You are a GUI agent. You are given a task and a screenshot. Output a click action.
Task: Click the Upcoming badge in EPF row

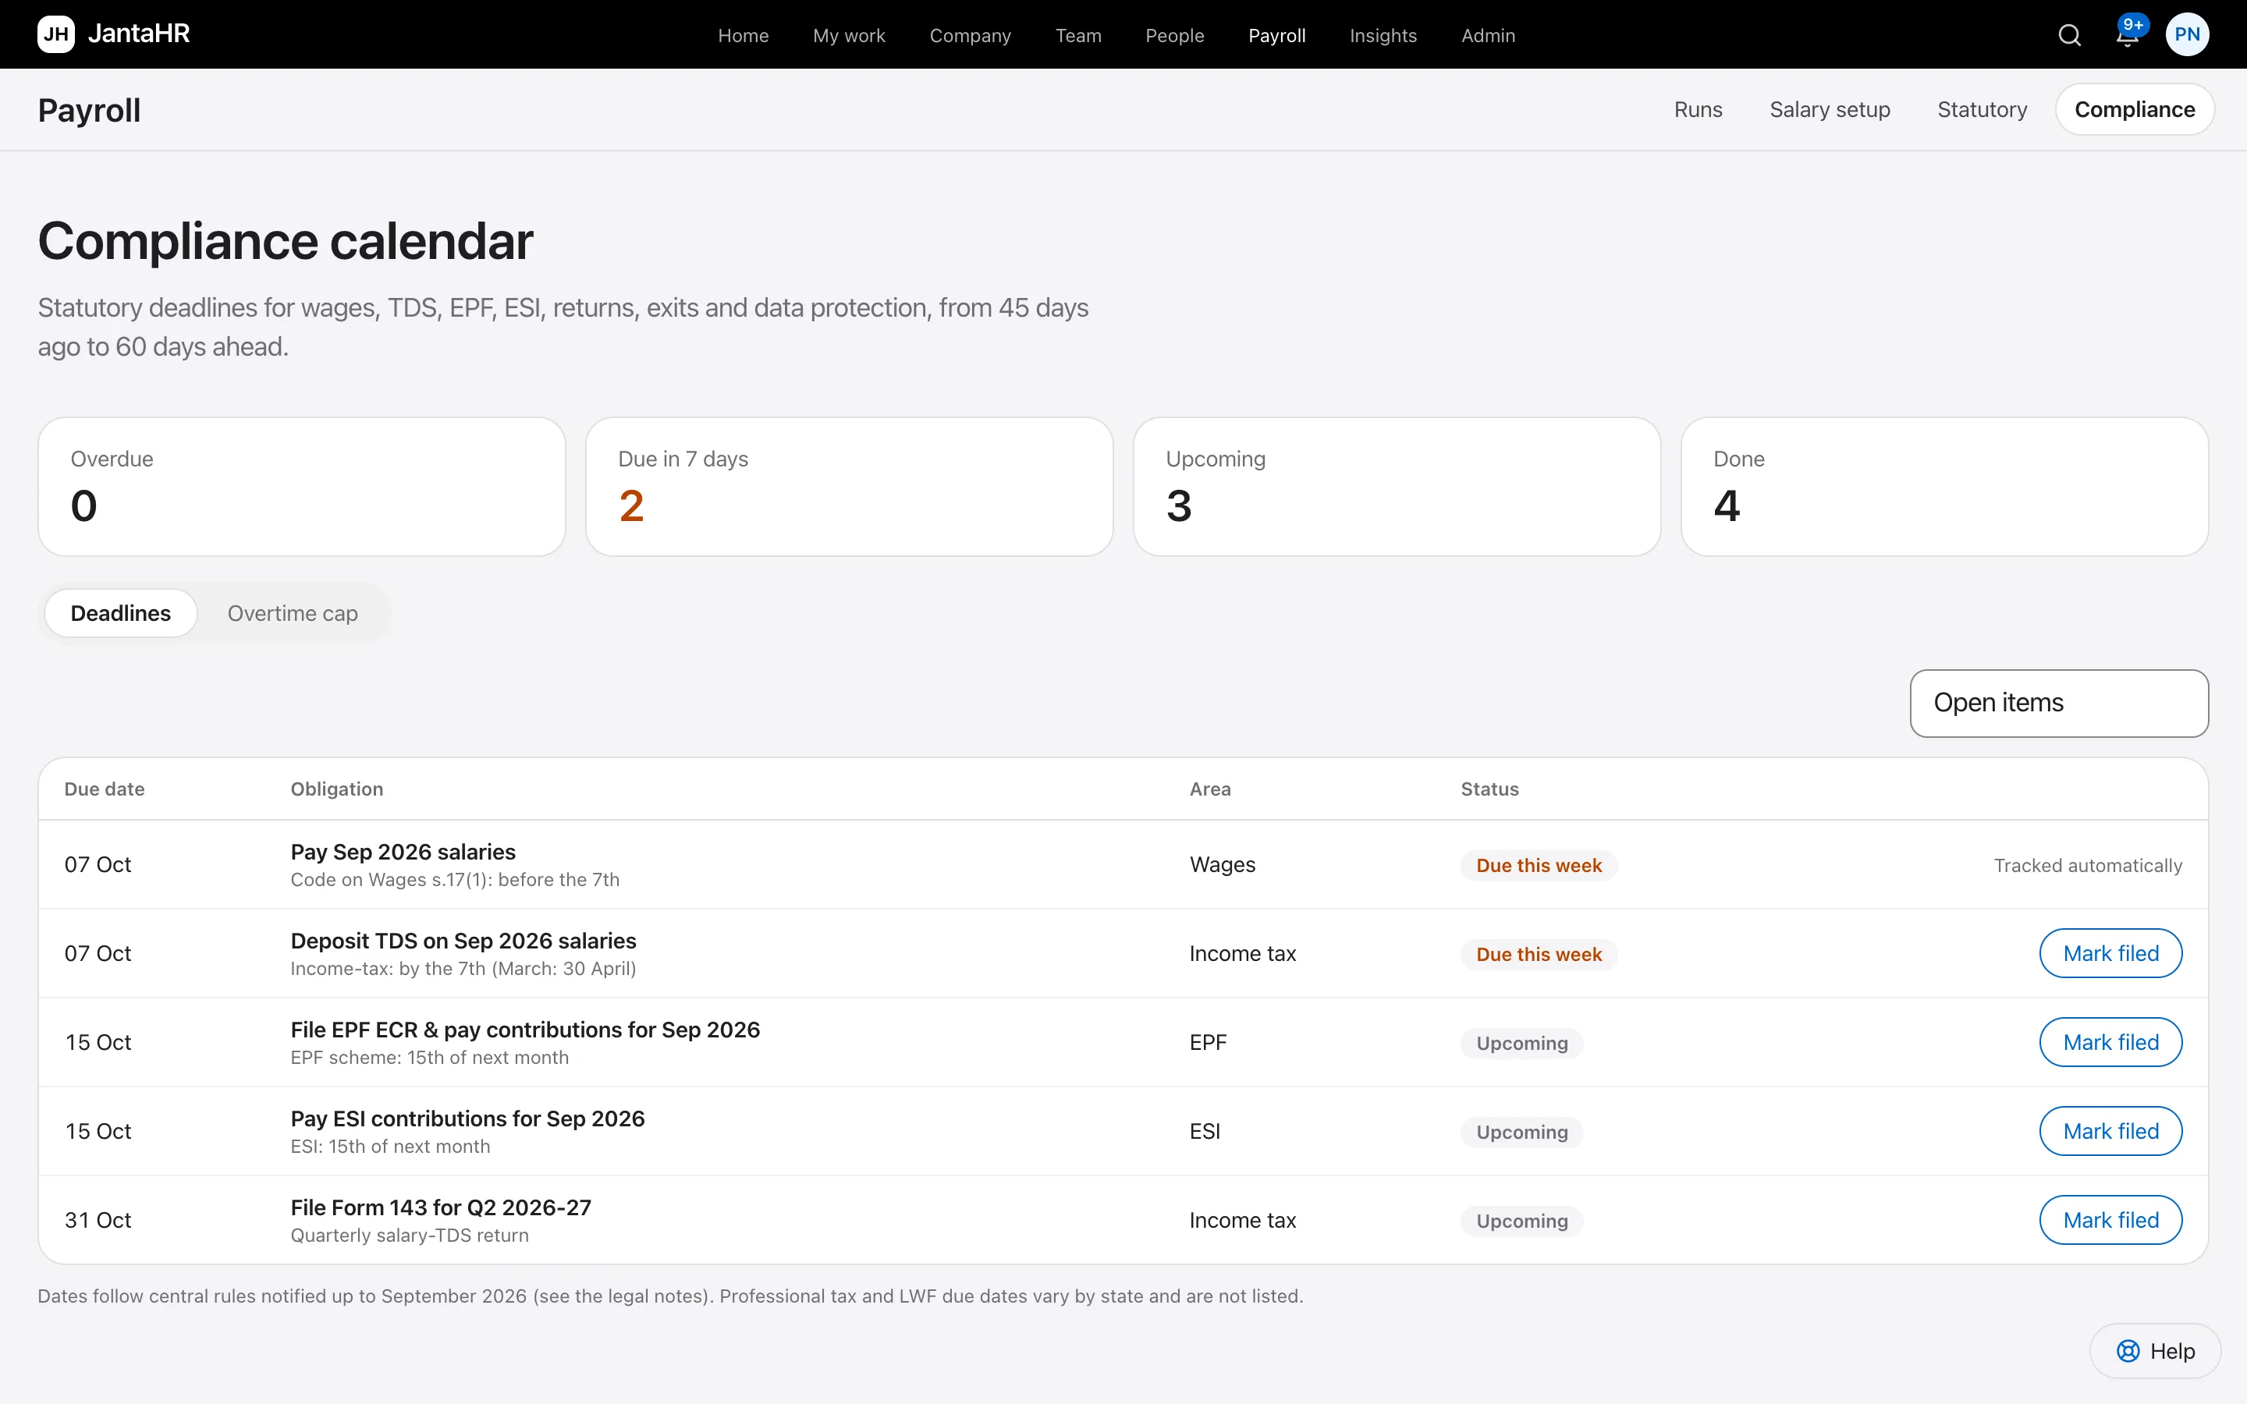(x=1522, y=1043)
